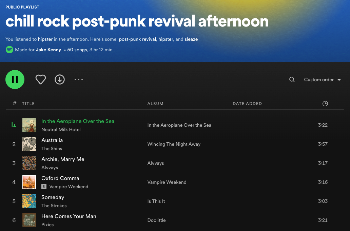Sort tracks by the Album column header

pos(155,104)
